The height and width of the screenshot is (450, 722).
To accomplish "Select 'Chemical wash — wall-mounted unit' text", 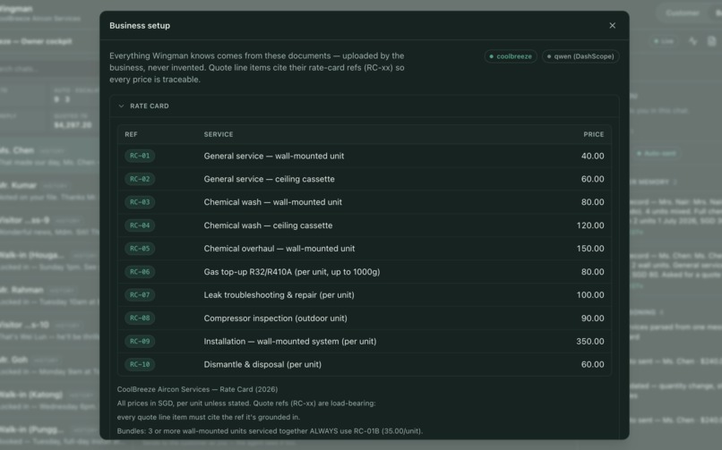I will [273, 202].
